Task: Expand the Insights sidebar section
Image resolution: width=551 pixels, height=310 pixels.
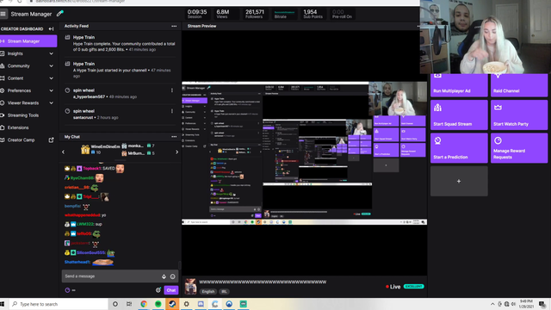Action: tap(28, 53)
